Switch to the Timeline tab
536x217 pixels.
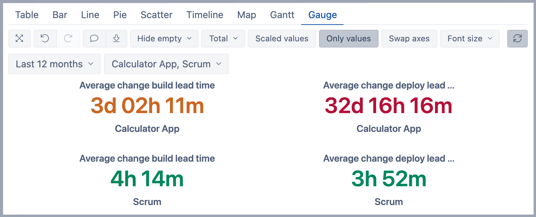point(205,15)
